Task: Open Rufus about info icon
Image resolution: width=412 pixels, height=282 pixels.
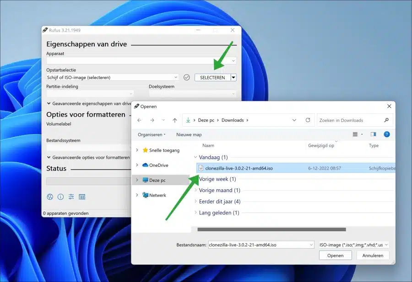Action: [60, 197]
